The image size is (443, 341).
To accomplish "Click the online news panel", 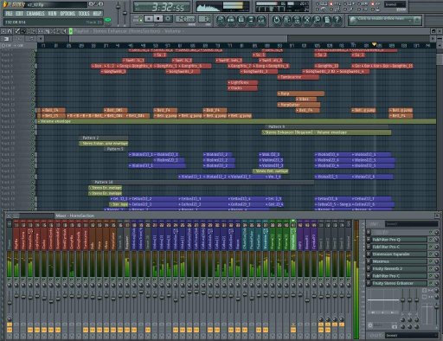I will pyautogui.click(x=384, y=20).
